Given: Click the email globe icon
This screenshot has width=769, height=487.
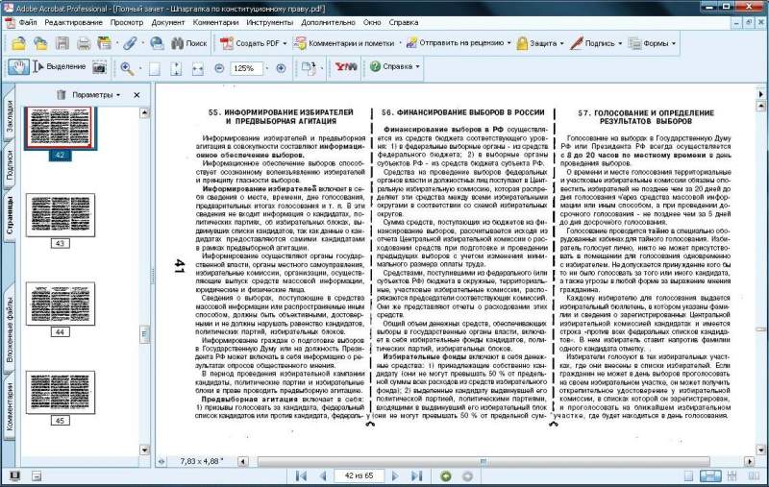Looking at the screenshot, I should pos(157,43).
